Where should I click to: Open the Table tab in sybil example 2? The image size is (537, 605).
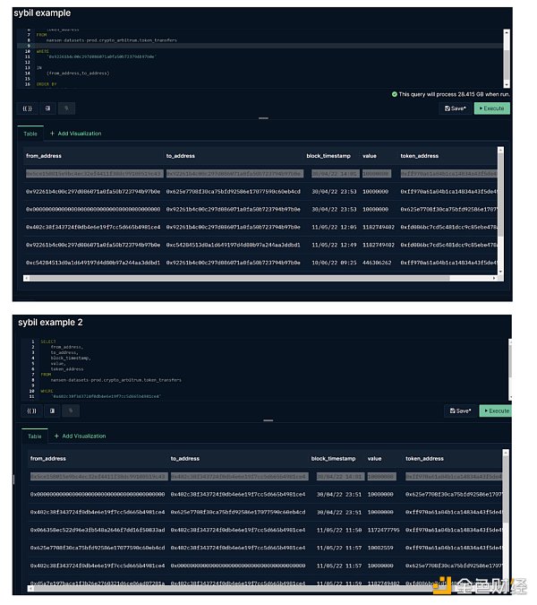[x=36, y=436]
